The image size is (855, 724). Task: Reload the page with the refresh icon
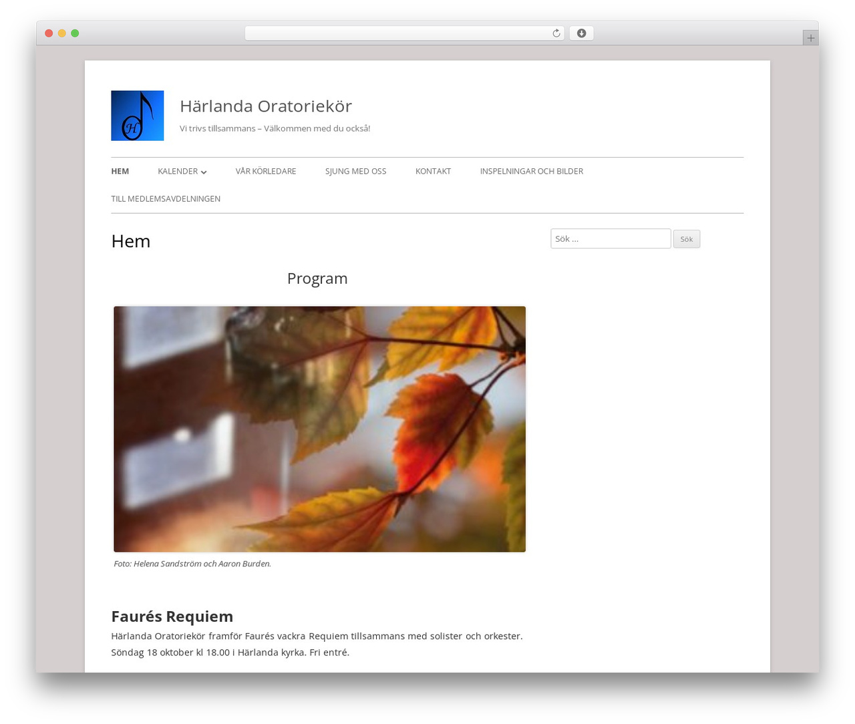pyautogui.click(x=556, y=33)
